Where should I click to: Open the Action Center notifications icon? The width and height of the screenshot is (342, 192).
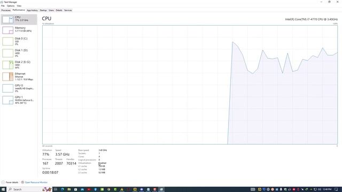coord(336,189)
